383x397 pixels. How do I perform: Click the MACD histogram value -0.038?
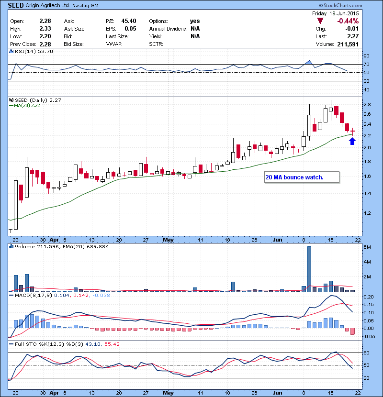coord(101,295)
